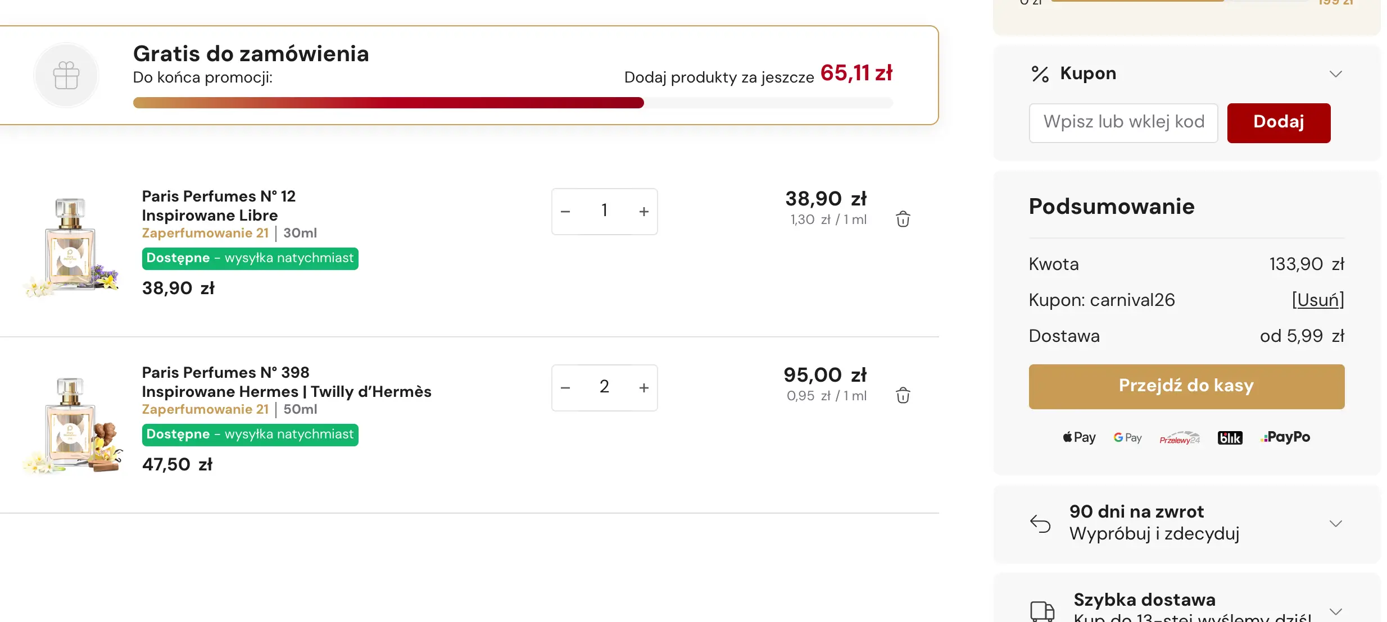The width and height of the screenshot is (1387, 622).
Task: Collapse the Kupon section with its chevron
Action: (x=1335, y=74)
